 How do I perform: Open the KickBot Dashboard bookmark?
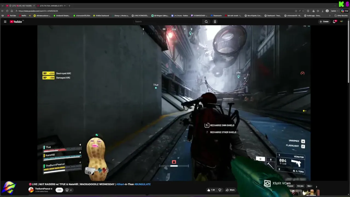[101, 16]
